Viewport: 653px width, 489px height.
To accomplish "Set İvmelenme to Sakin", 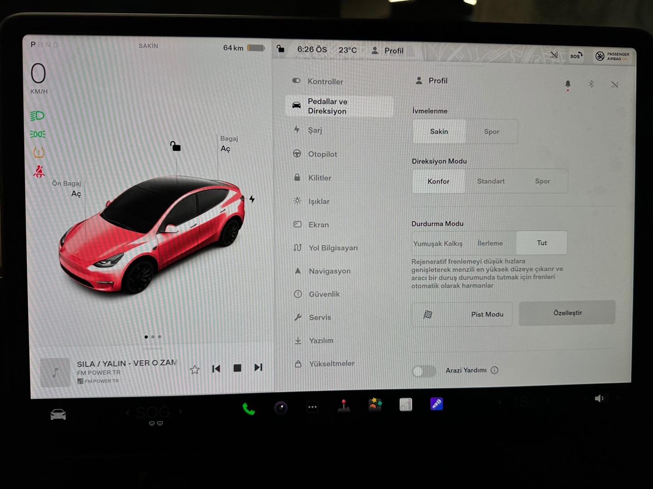I will tap(439, 131).
